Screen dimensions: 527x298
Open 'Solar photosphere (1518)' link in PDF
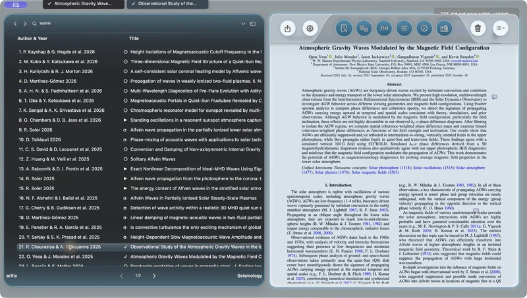pos(390,168)
